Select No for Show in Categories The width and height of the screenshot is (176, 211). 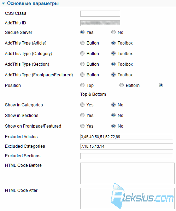click(113, 105)
